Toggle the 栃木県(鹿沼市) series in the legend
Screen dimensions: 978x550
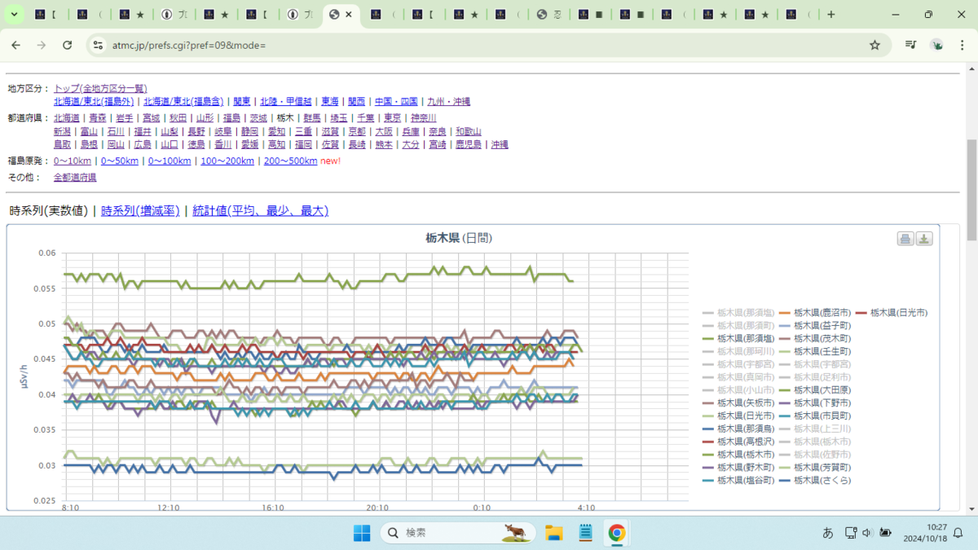(816, 312)
